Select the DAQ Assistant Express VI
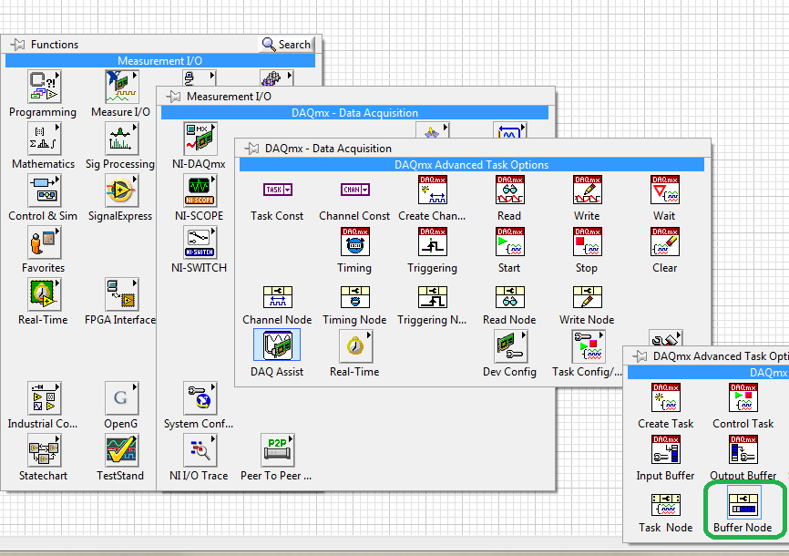This screenshot has height=556, width=789. click(x=277, y=345)
